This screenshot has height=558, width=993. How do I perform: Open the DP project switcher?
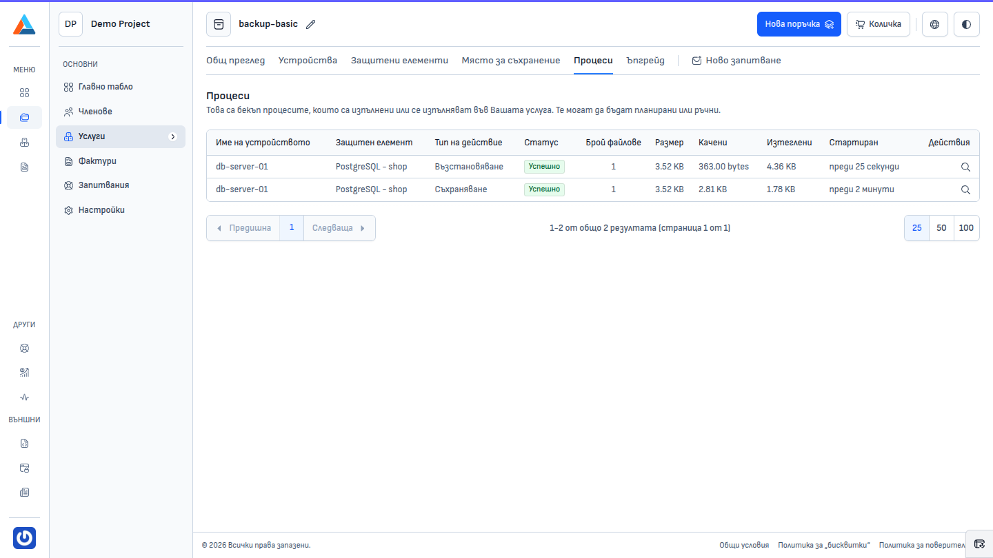pos(70,24)
